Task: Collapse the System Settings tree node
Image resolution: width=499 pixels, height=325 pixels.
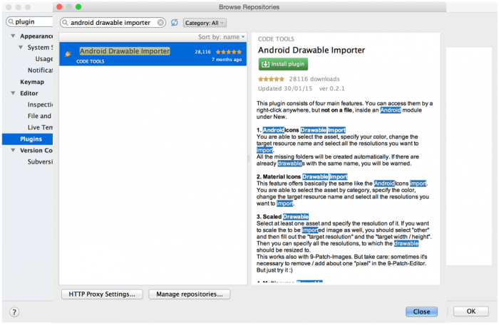Action: coord(21,47)
